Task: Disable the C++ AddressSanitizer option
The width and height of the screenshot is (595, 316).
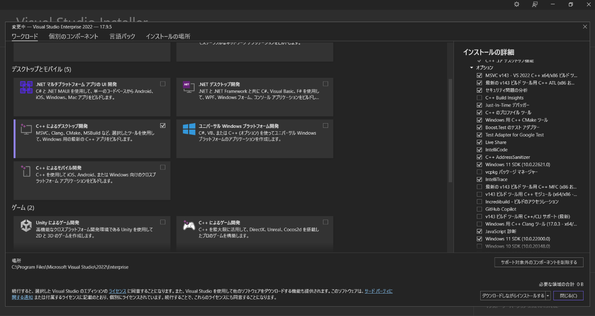Action: 479,157
